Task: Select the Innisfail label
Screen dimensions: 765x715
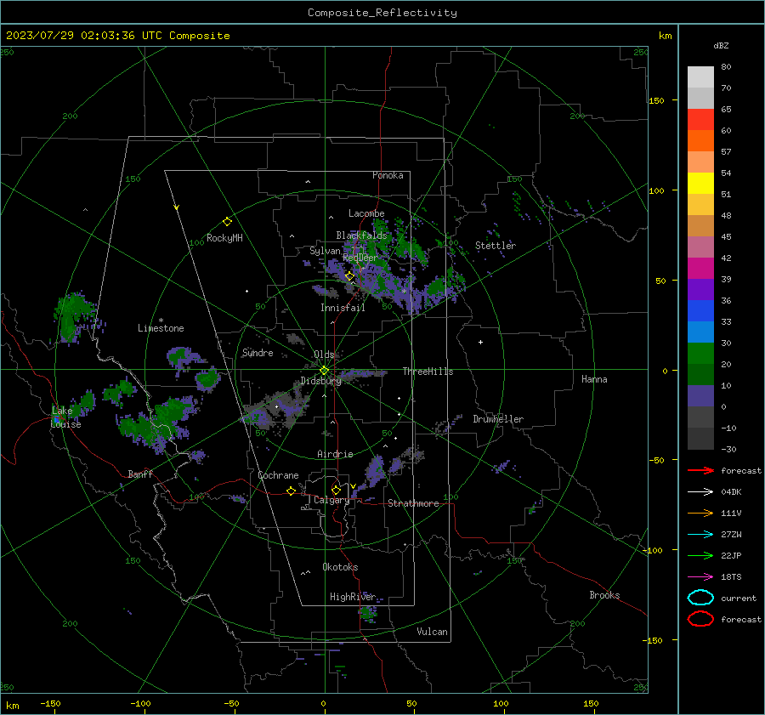Action: 343,308
